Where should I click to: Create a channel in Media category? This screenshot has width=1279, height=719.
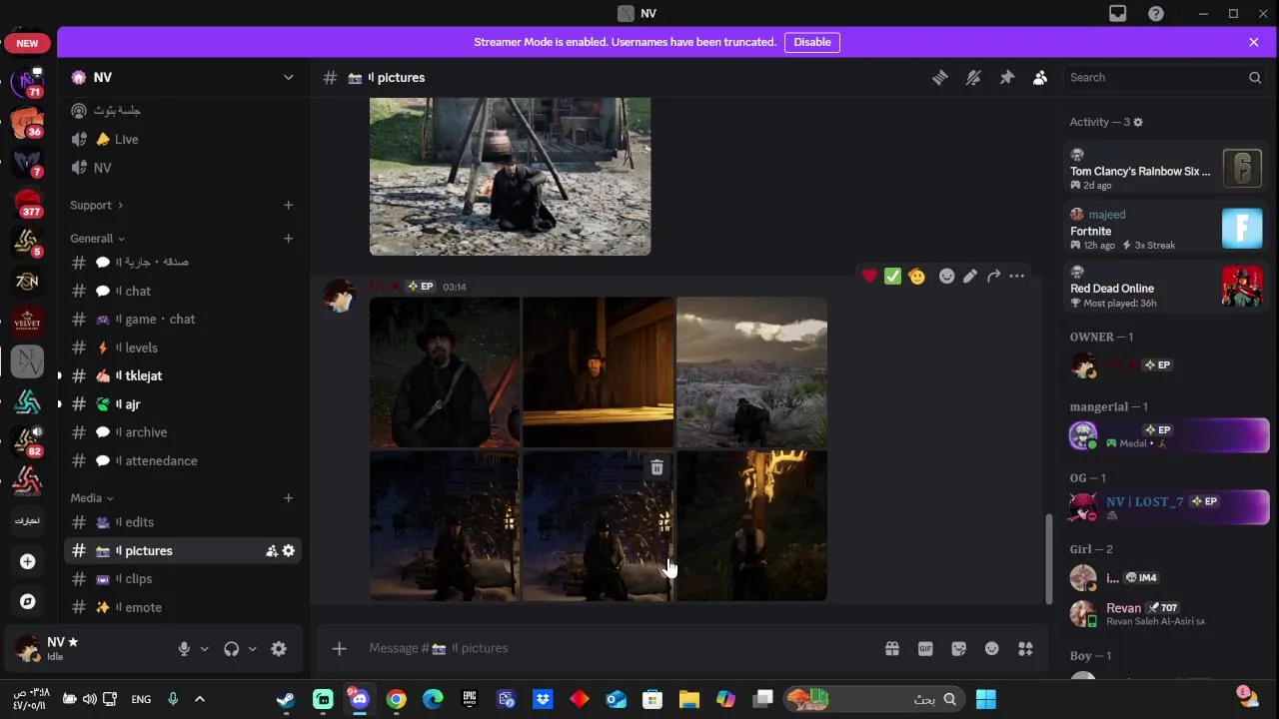(288, 498)
